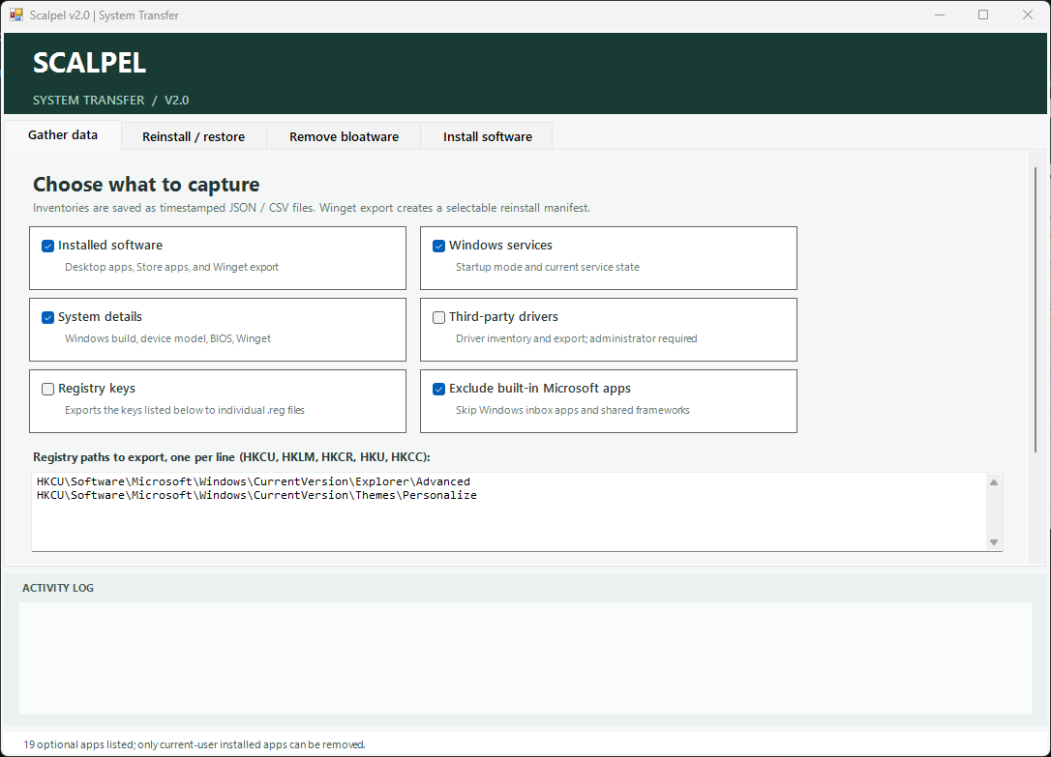Viewport: 1051px width, 757px height.
Task: Click the registry box scroll up arrow
Action: click(994, 481)
